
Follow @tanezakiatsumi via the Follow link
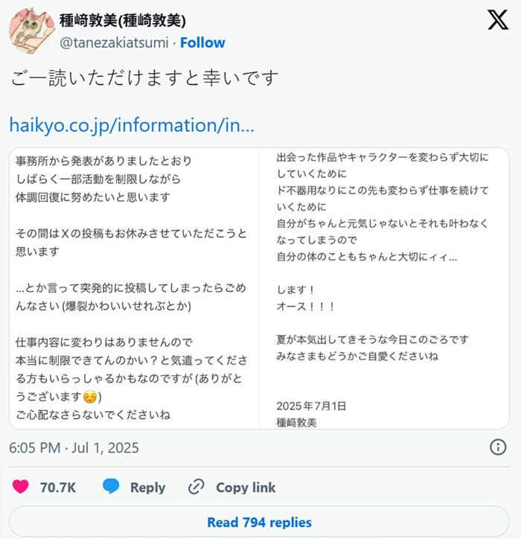[x=202, y=42]
